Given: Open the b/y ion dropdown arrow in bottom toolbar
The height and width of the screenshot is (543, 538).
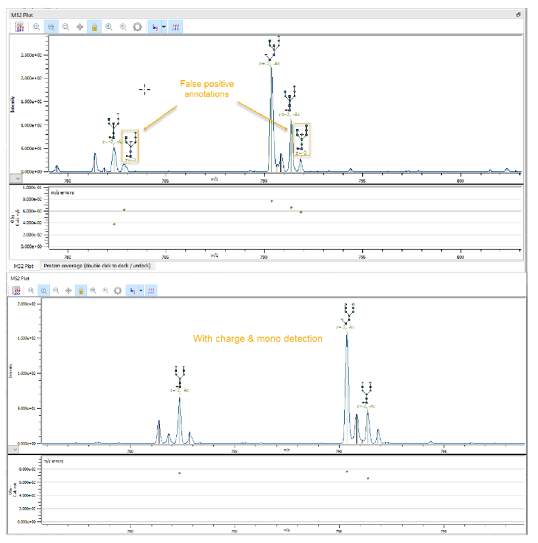Looking at the screenshot, I should [141, 290].
